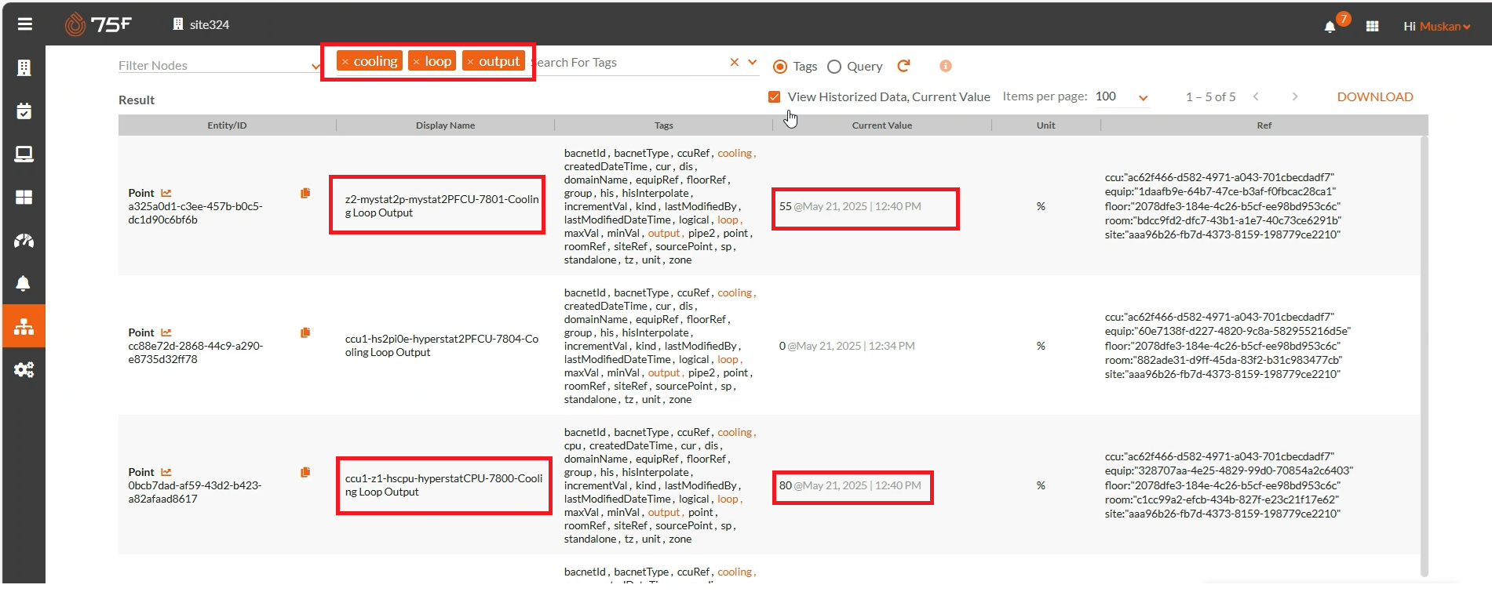
Task: Open the laptop device icon in sidebar
Action: pyautogui.click(x=24, y=154)
